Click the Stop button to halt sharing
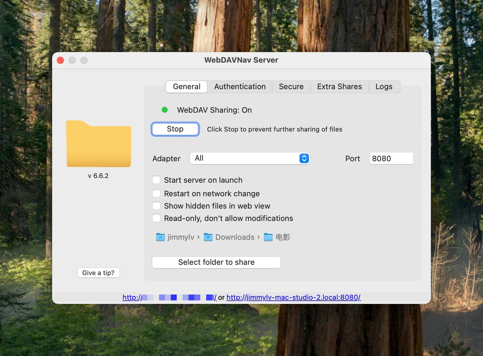Viewport: 483px width, 356px height. (x=175, y=129)
